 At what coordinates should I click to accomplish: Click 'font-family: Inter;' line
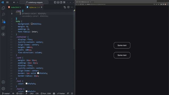click(28, 32)
